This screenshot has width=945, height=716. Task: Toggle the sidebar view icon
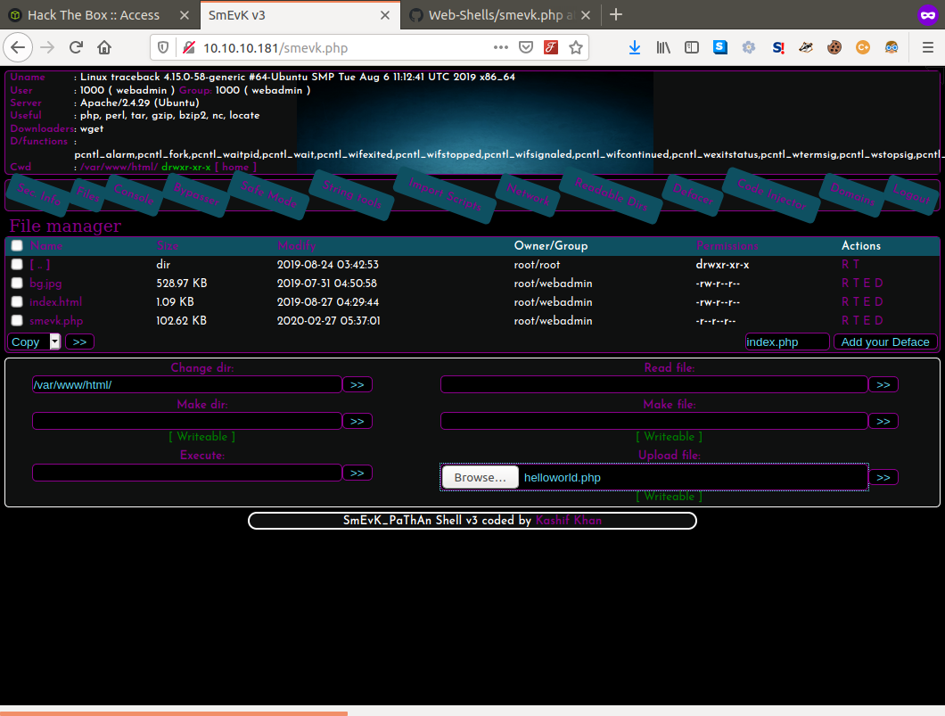click(x=692, y=47)
